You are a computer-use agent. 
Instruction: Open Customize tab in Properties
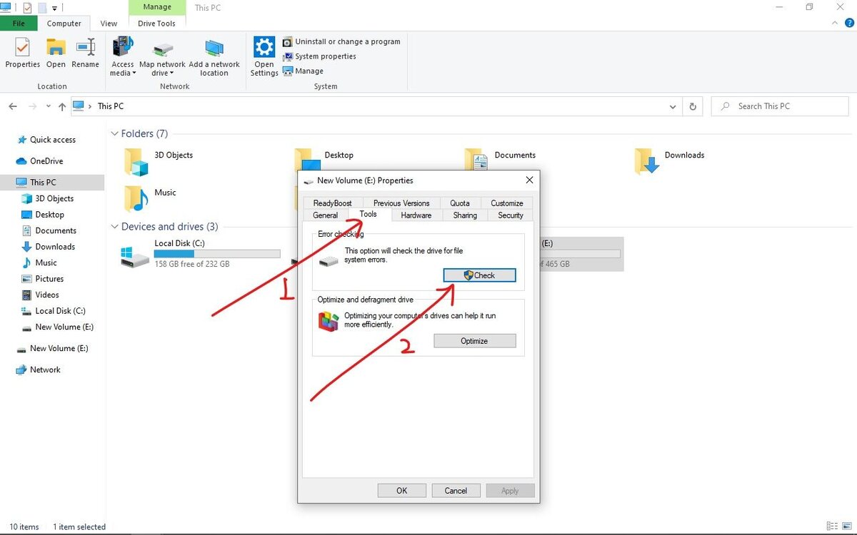[507, 203]
